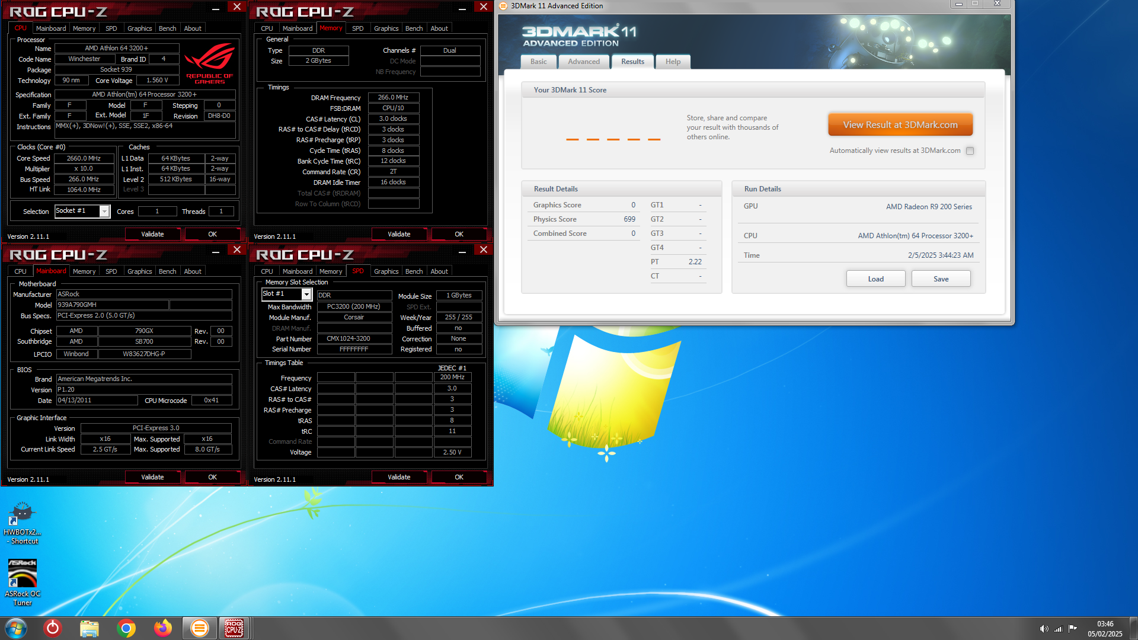Open the orange 3DMark taskbar icon

200,628
